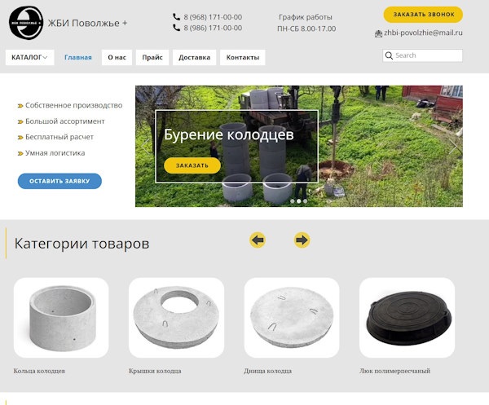Select the first banner slider dot
489x405 pixels.
[292, 200]
